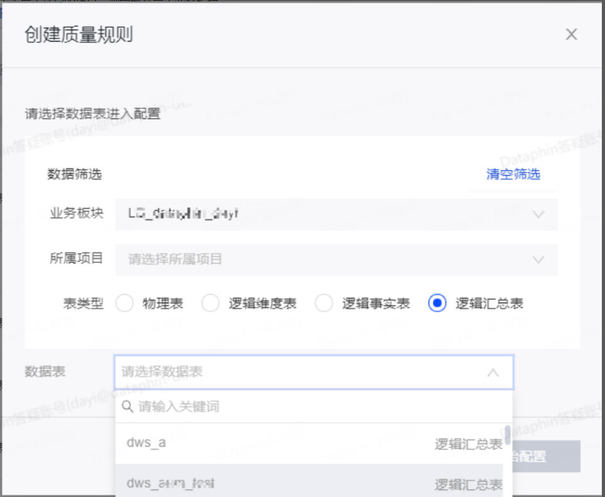Open the 所属项目 selection dropdown
The width and height of the screenshot is (605, 497).
click(327, 259)
